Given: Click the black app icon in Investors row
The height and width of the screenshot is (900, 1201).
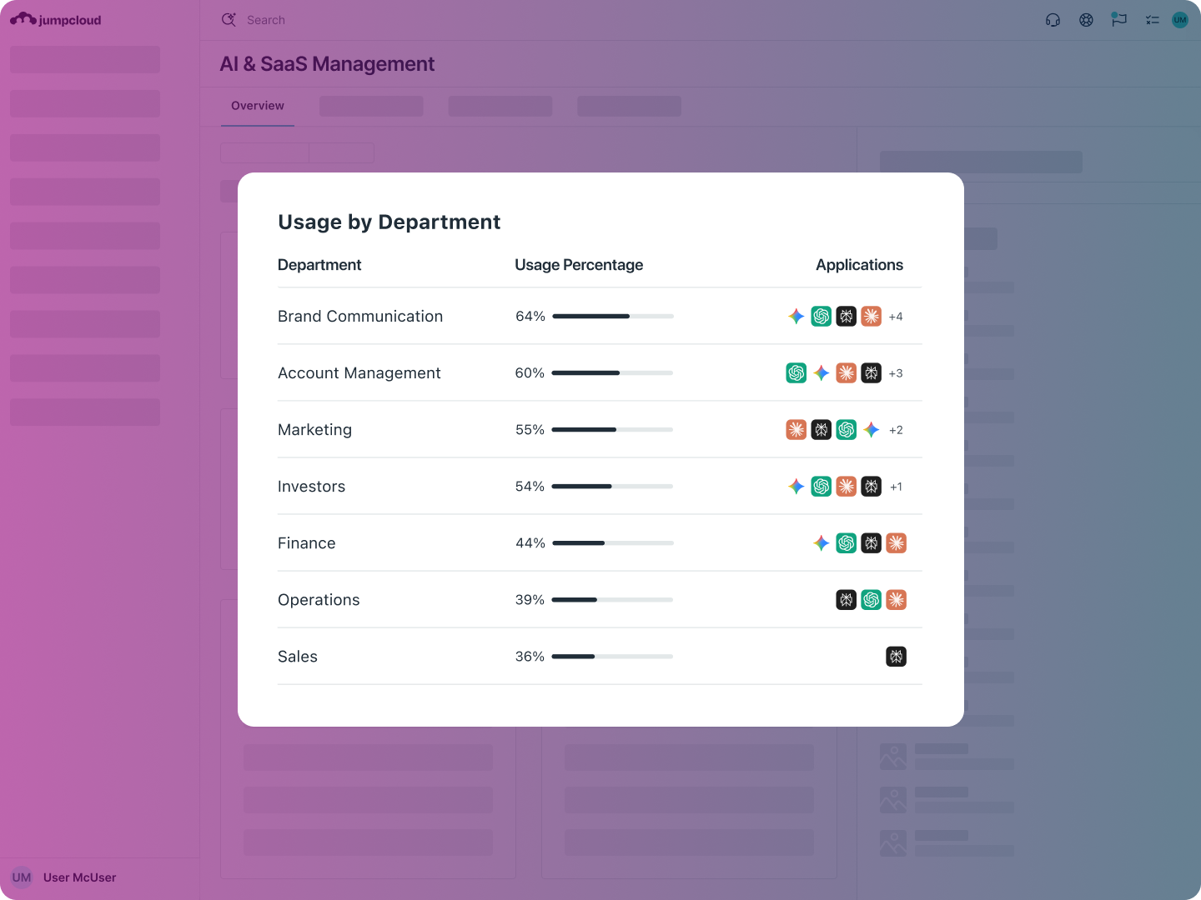Looking at the screenshot, I should [x=872, y=487].
